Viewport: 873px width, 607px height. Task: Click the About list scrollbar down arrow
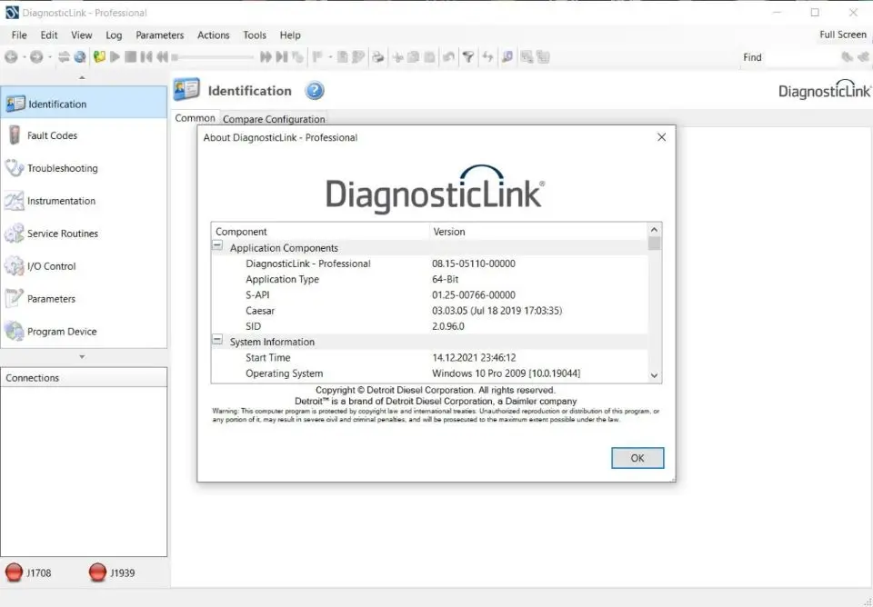click(654, 375)
